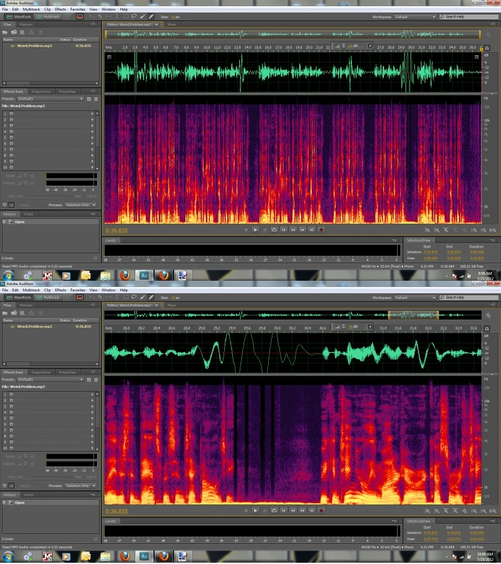The height and width of the screenshot is (564, 501).
Task: Toggle the red Spectral Frequency Display button in the upper window
Action: coord(80,16)
